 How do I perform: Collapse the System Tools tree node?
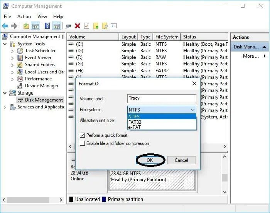[x=5, y=44]
